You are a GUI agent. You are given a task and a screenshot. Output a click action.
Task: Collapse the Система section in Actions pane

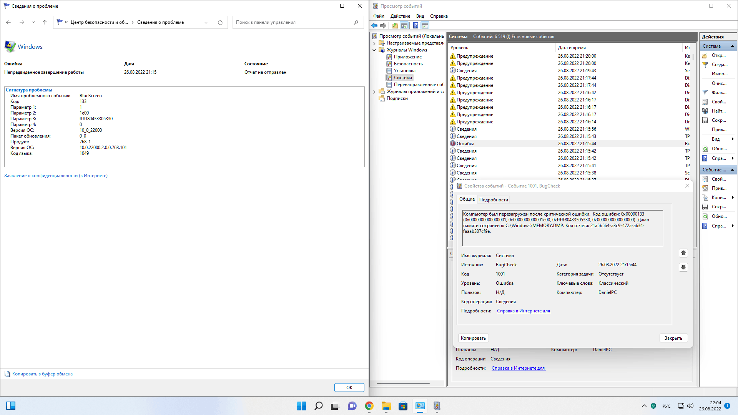click(732, 46)
